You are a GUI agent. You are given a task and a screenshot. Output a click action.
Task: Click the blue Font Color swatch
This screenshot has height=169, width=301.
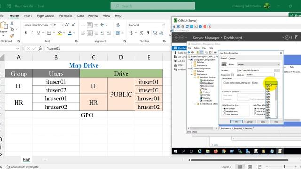pos(70,33)
